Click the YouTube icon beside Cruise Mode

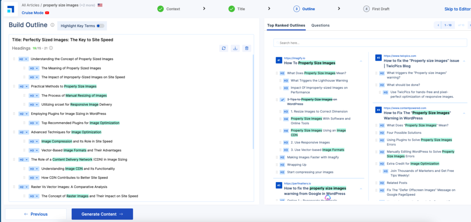point(47,13)
